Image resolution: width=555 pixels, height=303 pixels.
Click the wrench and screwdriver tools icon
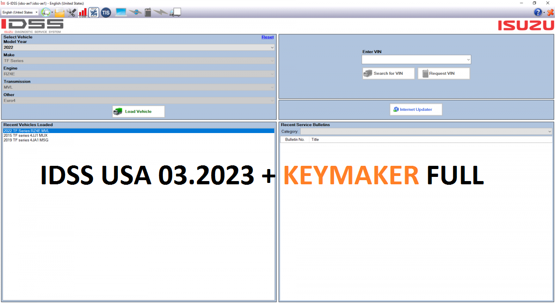(71, 12)
